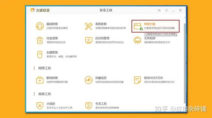
Task: Click the scrollbar up arrow
Action: (185, 18)
